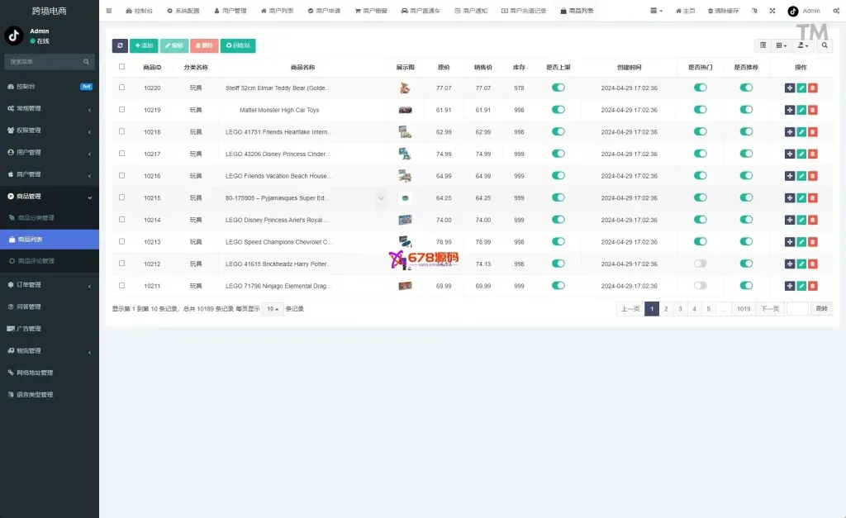Viewport: 846px width, 518px height.
Task: Open the Teddy Bear product thumbnail image
Action: point(405,88)
